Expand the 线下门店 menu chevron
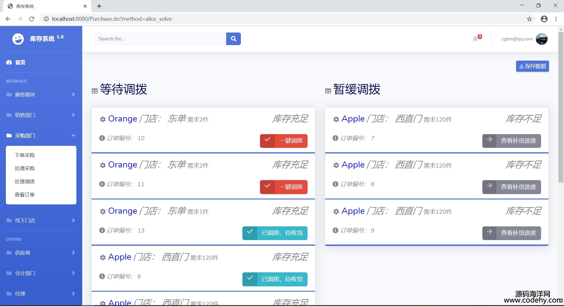Viewport: 564px width, 306px height. point(73,220)
